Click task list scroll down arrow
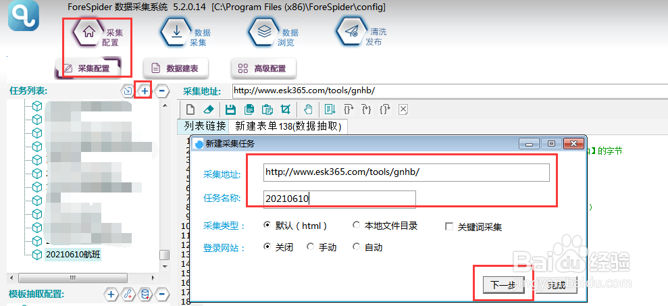 point(164,265)
